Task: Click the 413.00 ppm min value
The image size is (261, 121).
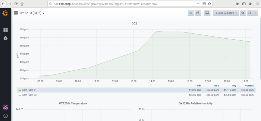Action: (195, 90)
